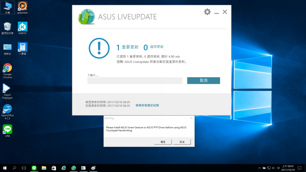Open the Windows Start menu
This screenshot has width=306, height=172.
[5, 168]
